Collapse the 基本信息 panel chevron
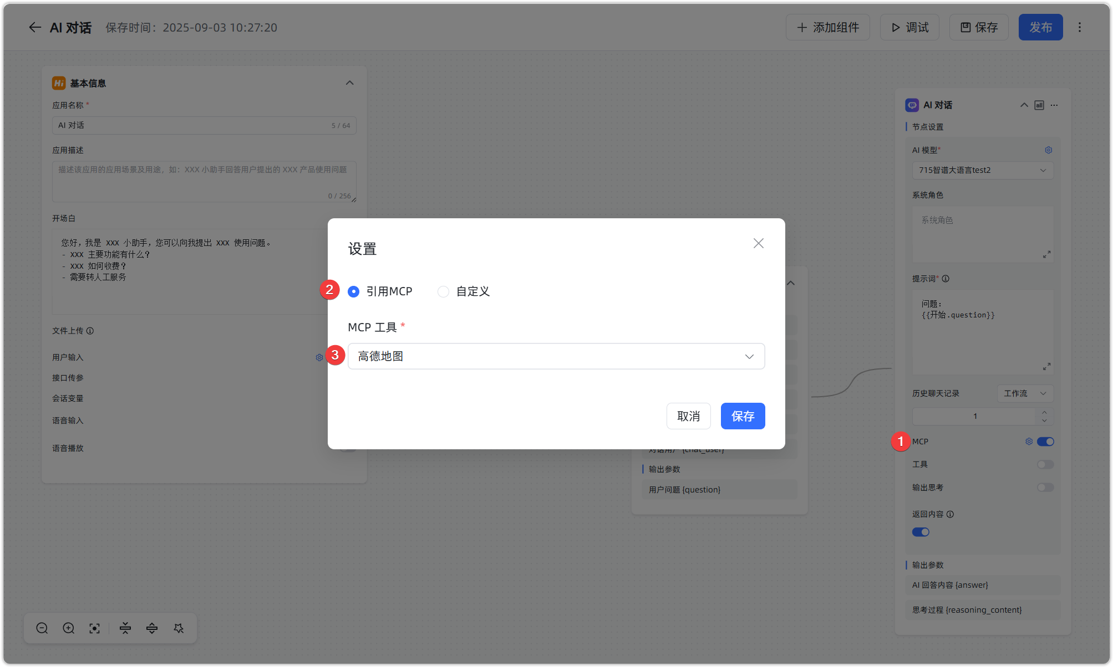 point(349,83)
